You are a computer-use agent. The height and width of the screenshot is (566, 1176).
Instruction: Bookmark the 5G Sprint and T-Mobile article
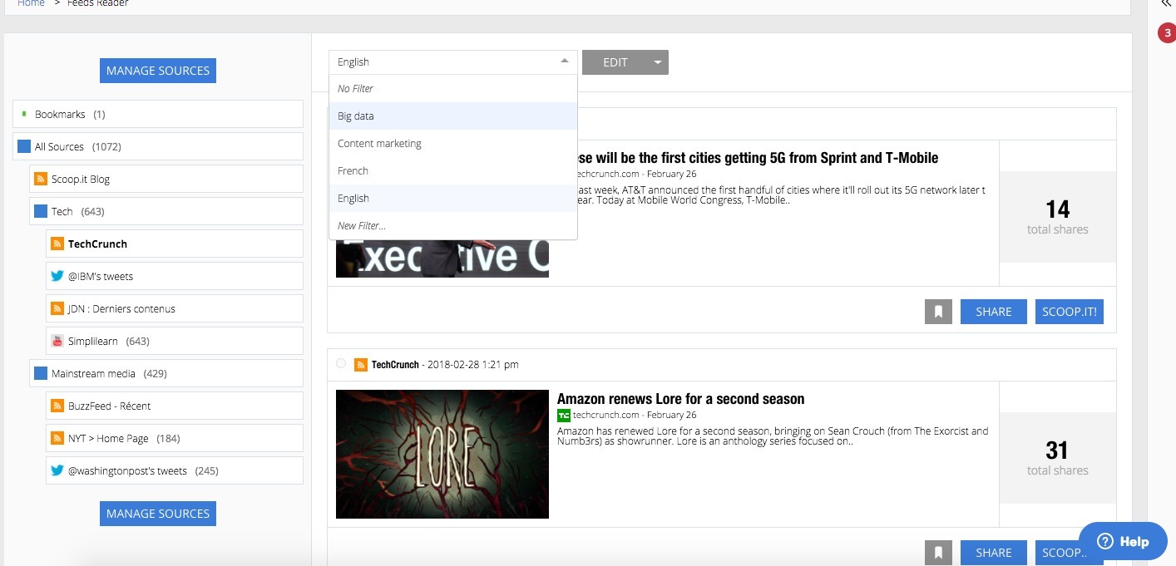point(938,312)
